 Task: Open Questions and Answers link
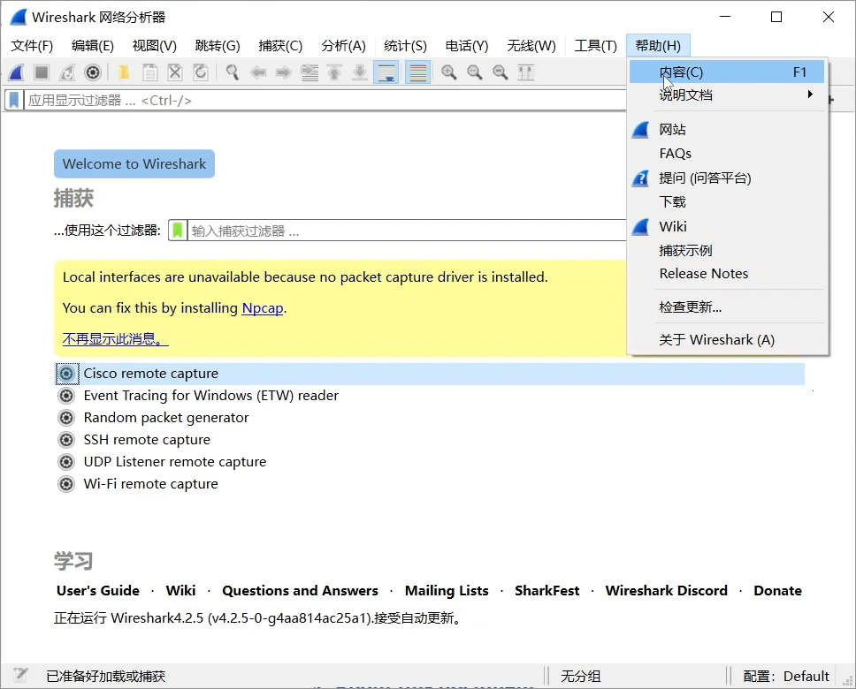[x=301, y=591]
